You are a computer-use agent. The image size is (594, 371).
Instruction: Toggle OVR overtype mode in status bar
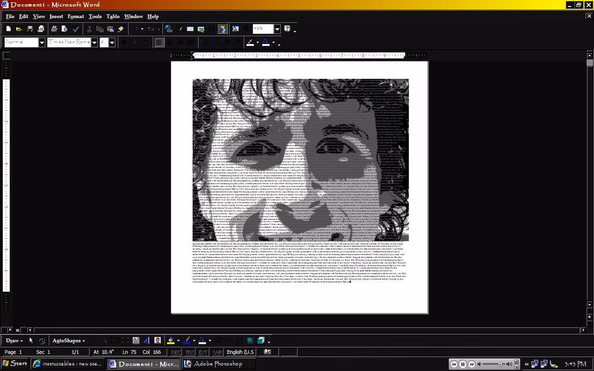click(x=217, y=352)
